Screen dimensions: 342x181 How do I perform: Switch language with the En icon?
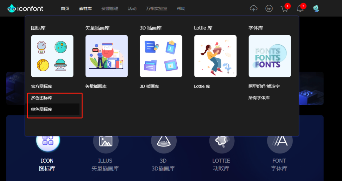269,9
